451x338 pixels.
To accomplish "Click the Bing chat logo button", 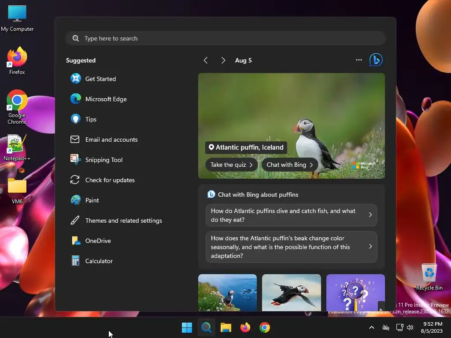I will [x=376, y=60].
